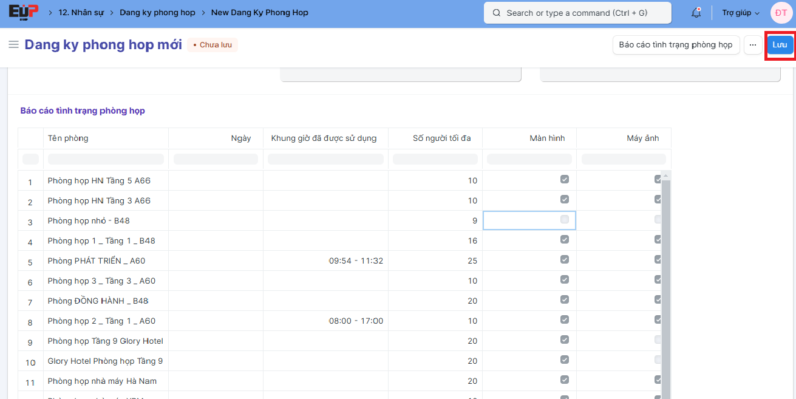Uncheck Màn hình for Phòng họp HN Tầng 5 A66
This screenshot has height=399, width=796.
[565, 180]
